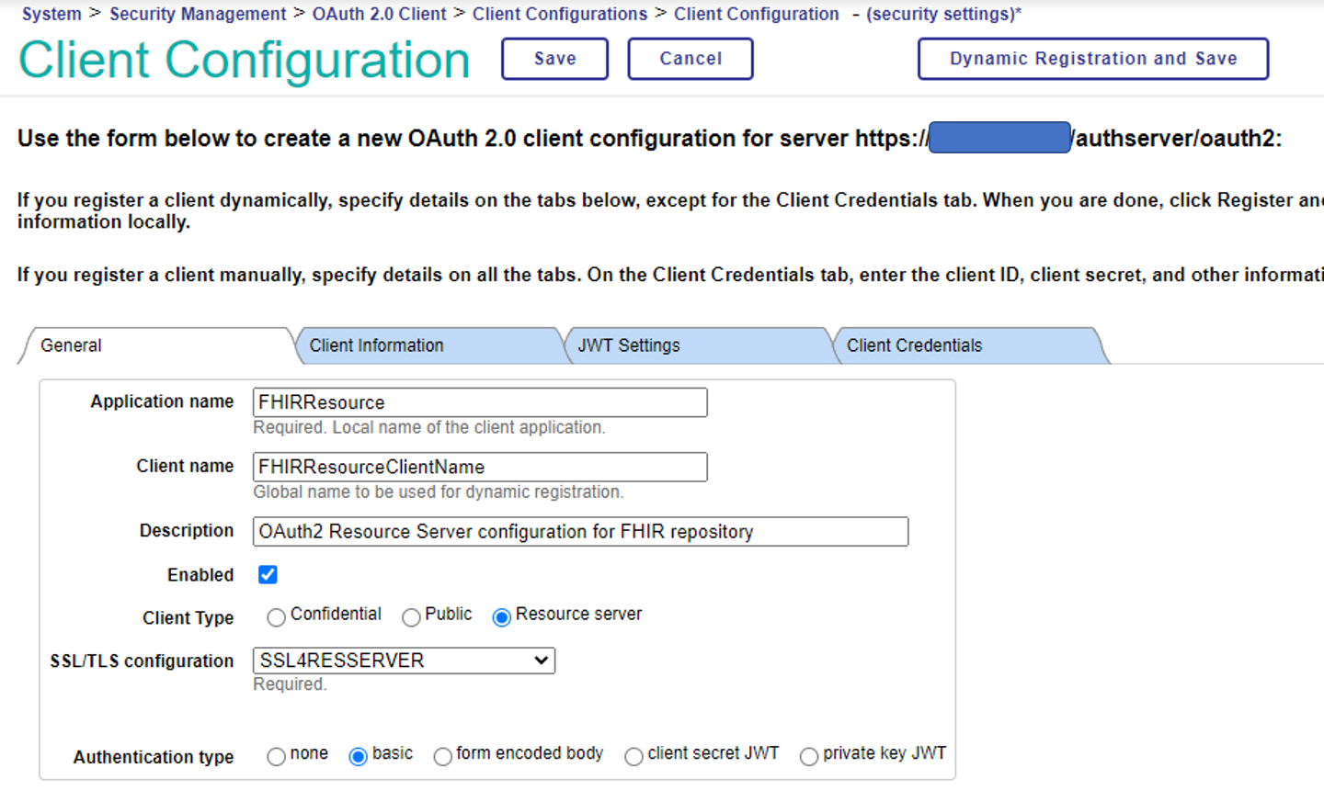Navigate to Security Management breadcrumb
The height and width of the screenshot is (802, 1324).
pyautogui.click(x=198, y=14)
